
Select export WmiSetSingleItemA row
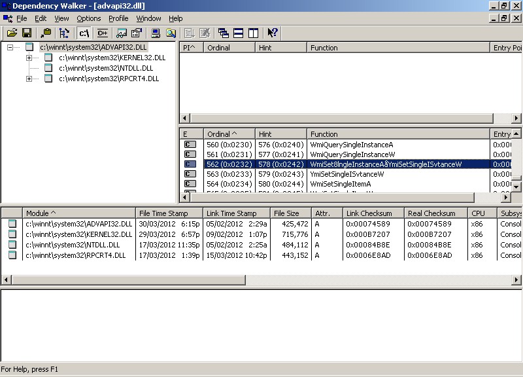coord(345,184)
